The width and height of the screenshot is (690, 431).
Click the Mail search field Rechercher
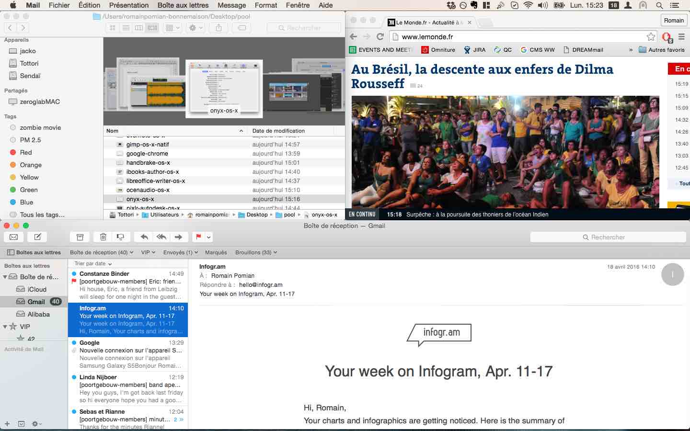[608, 237]
